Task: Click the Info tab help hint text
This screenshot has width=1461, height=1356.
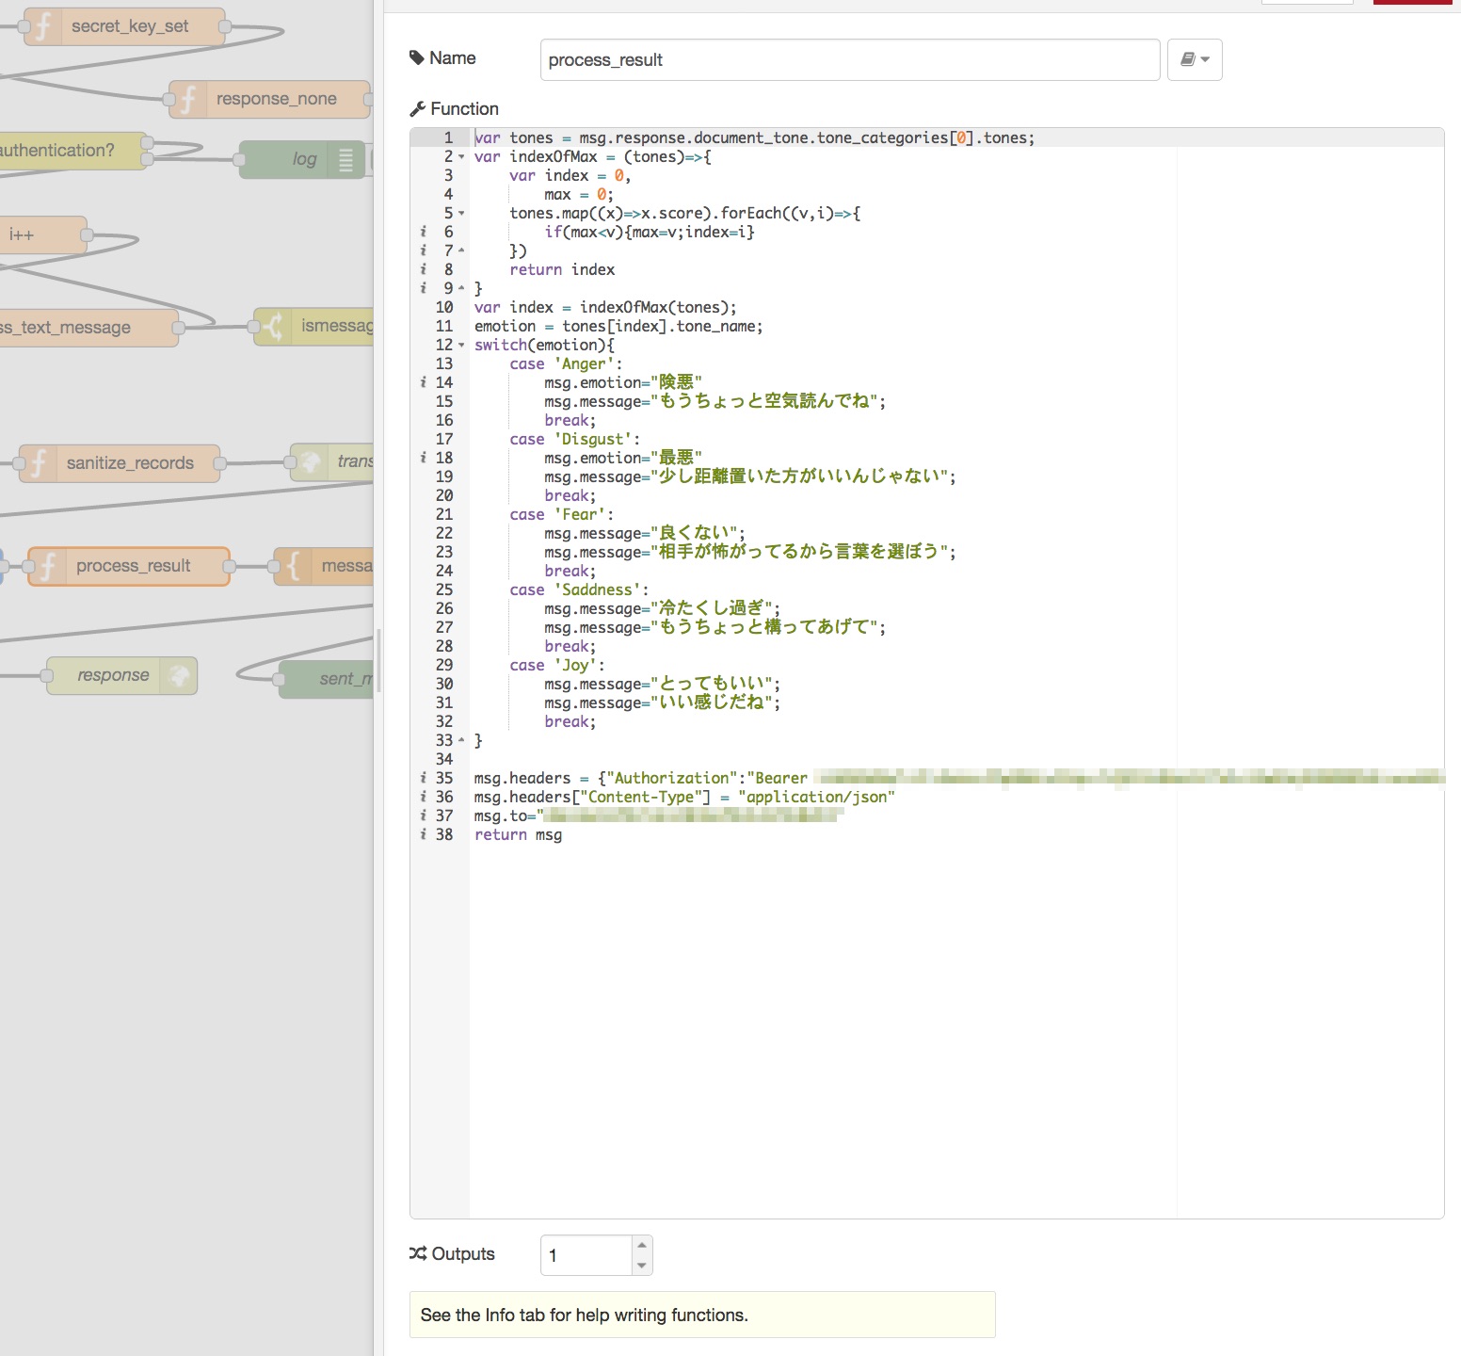Action: (584, 1315)
